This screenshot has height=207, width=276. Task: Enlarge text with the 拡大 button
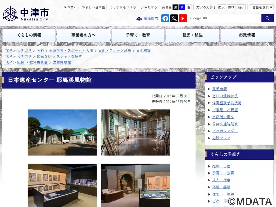point(221,7)
